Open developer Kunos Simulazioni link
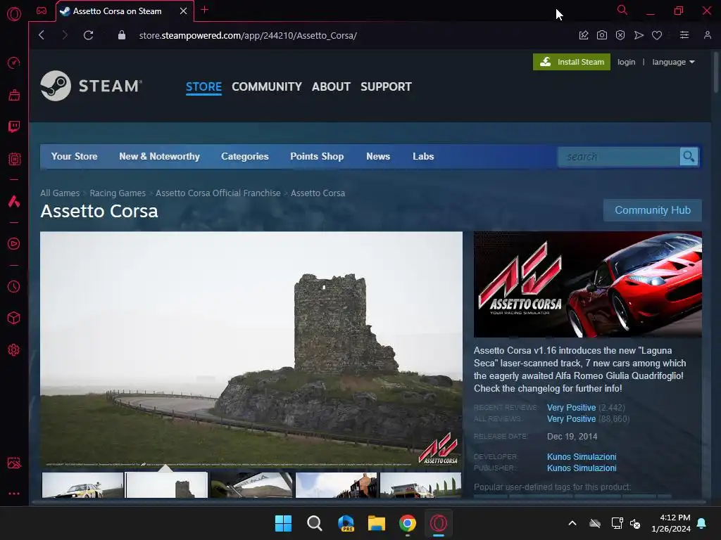Viewport: 721px width, 540px height. click(x=582, y=457)
